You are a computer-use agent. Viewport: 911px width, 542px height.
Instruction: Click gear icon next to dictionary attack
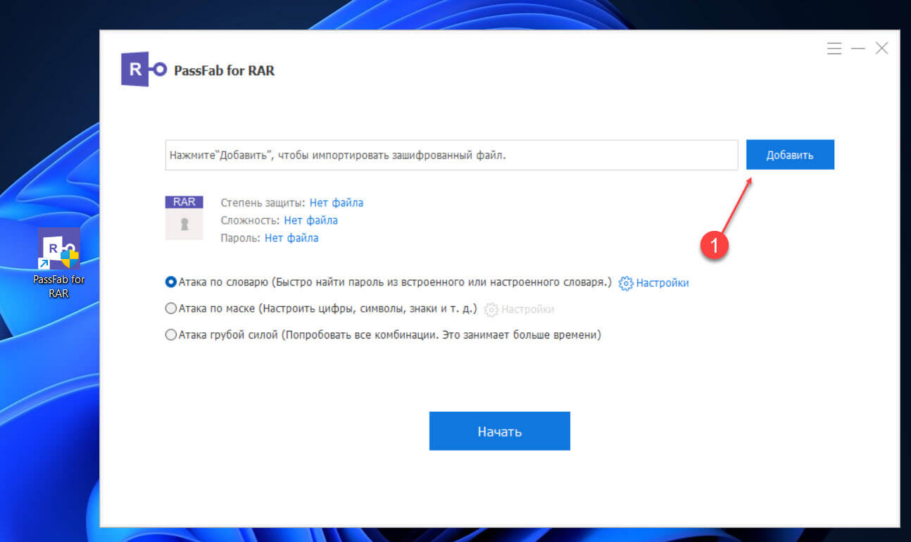point(626,283)
